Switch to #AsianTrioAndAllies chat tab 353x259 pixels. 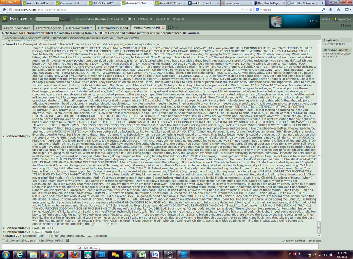pos(17,28)
